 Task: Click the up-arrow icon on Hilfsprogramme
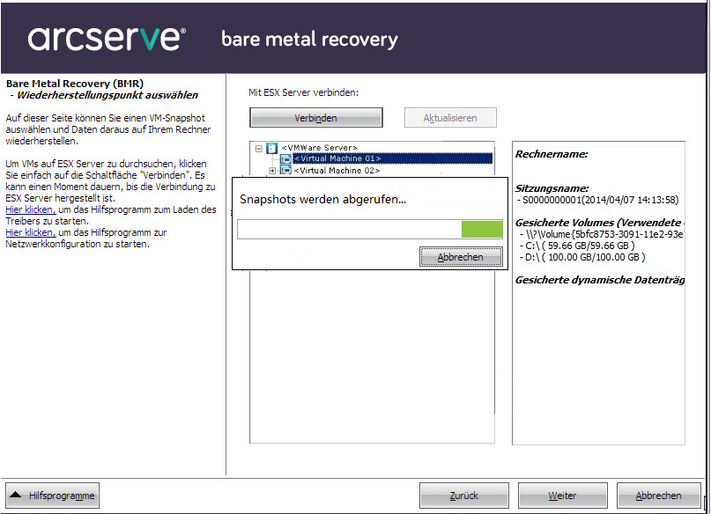[17, 496]
